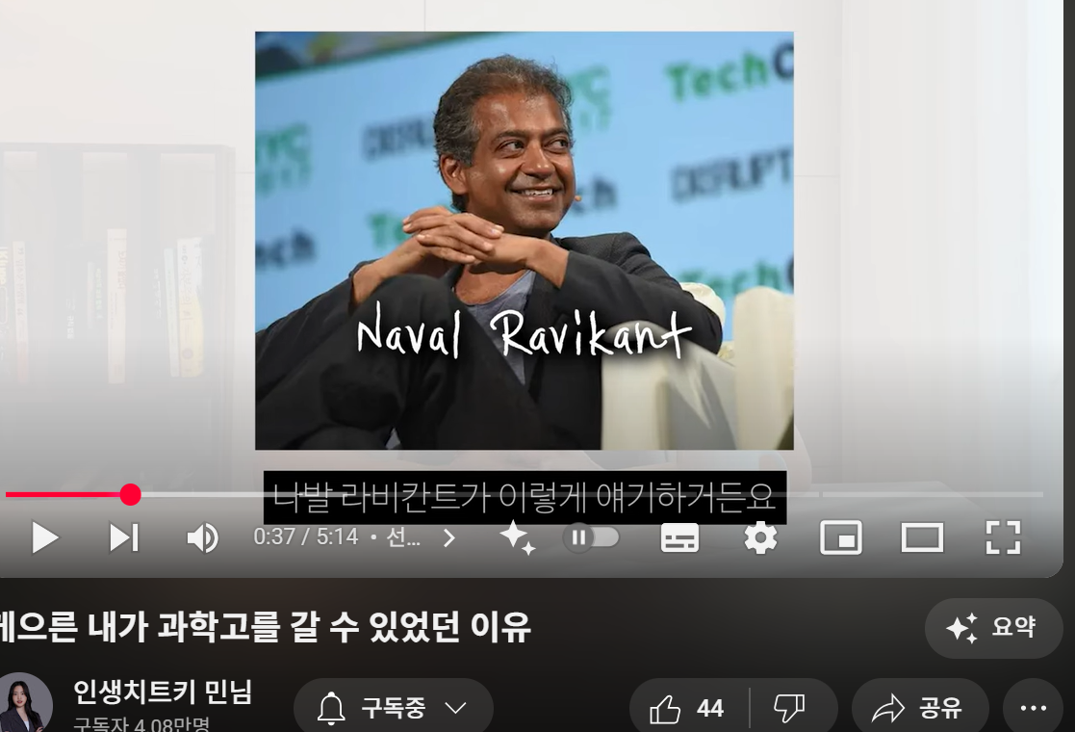
Task: Activate miniplayer mode icon
Action: (x=841, y=538)
